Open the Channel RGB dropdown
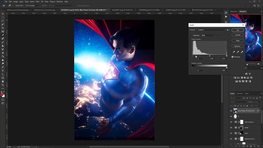The image size is (263, 148). pos(208,35)
